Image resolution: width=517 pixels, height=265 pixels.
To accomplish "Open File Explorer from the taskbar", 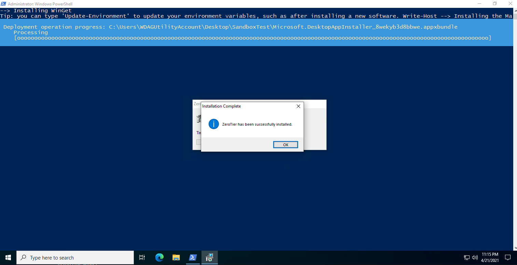I will coord(176,257).
